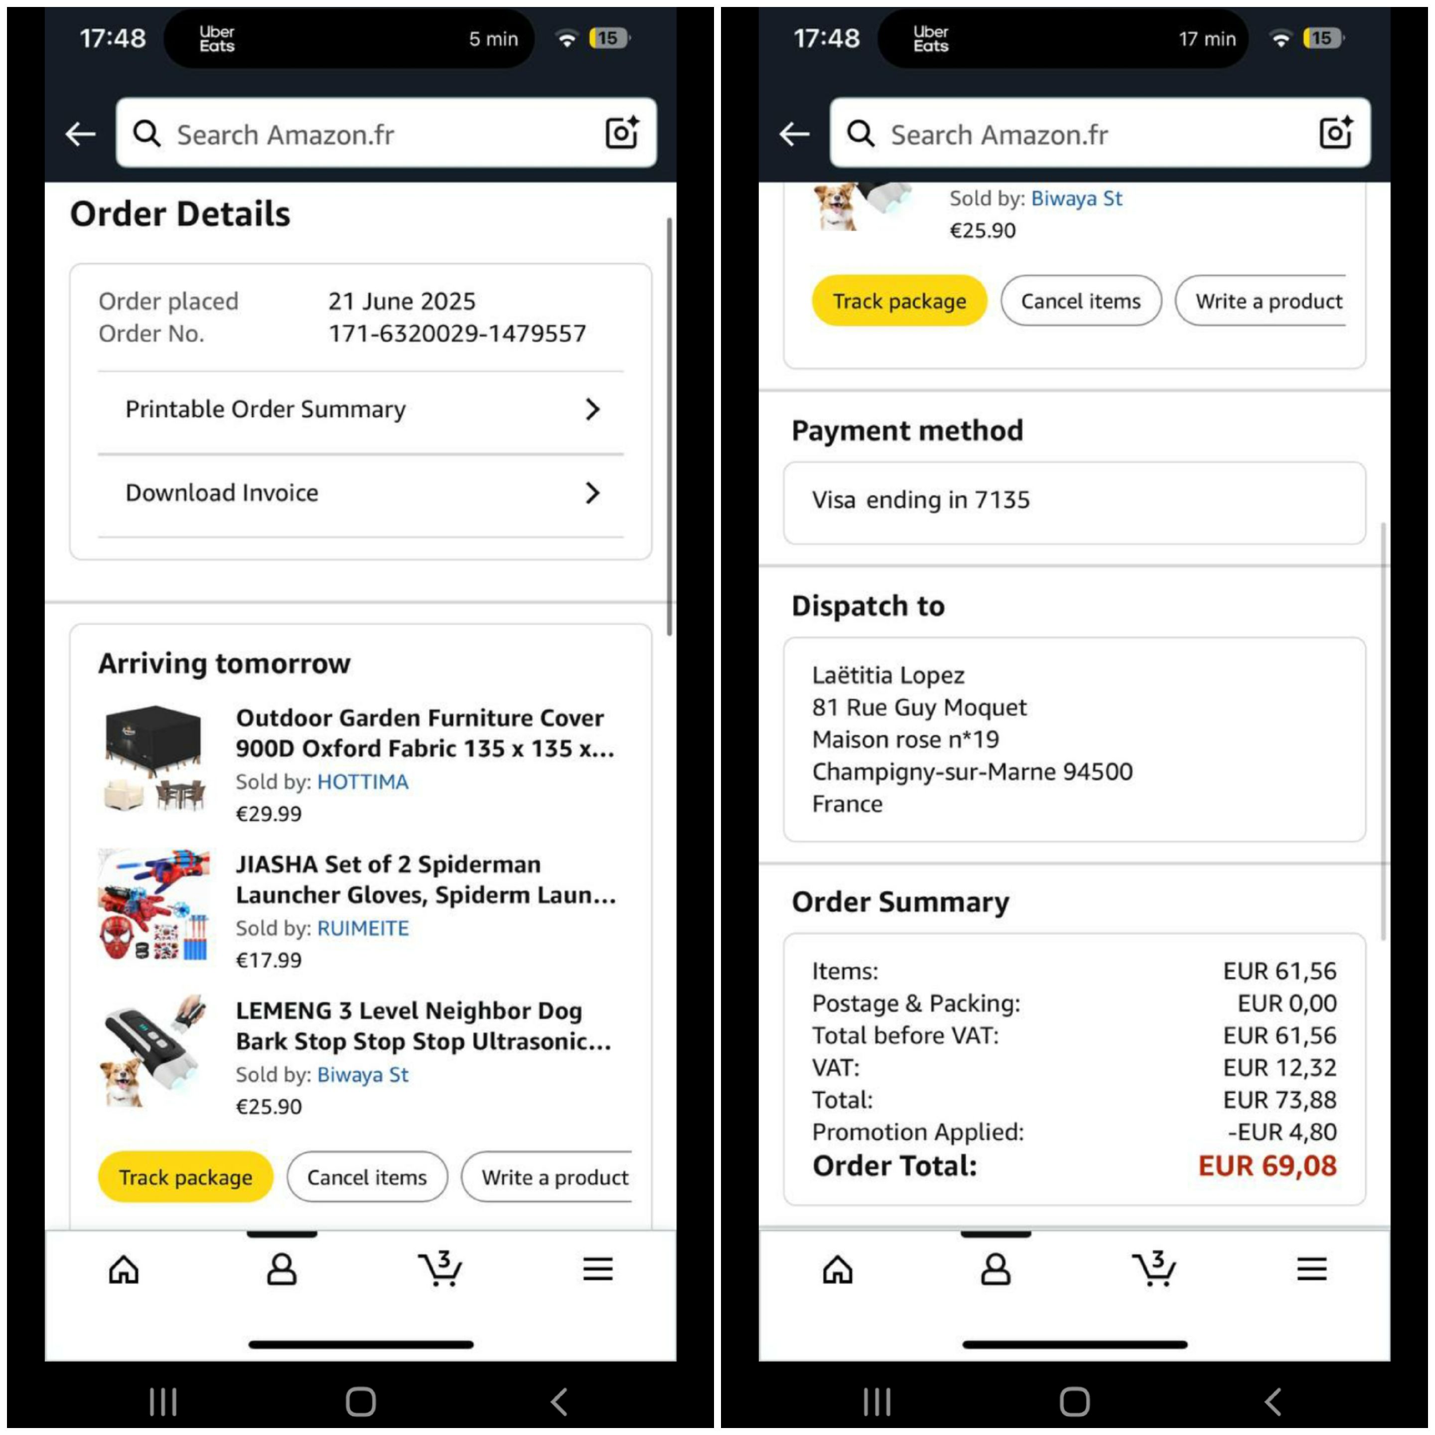Image resolution: width=1435 pixels, height=1435 pixels.
Task: Open hamburger menu on right phone
Action: [x=1312, y=1269]
